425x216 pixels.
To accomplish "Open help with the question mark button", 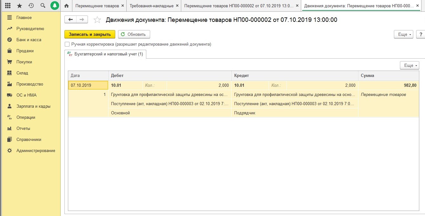I will click(421, 34).
